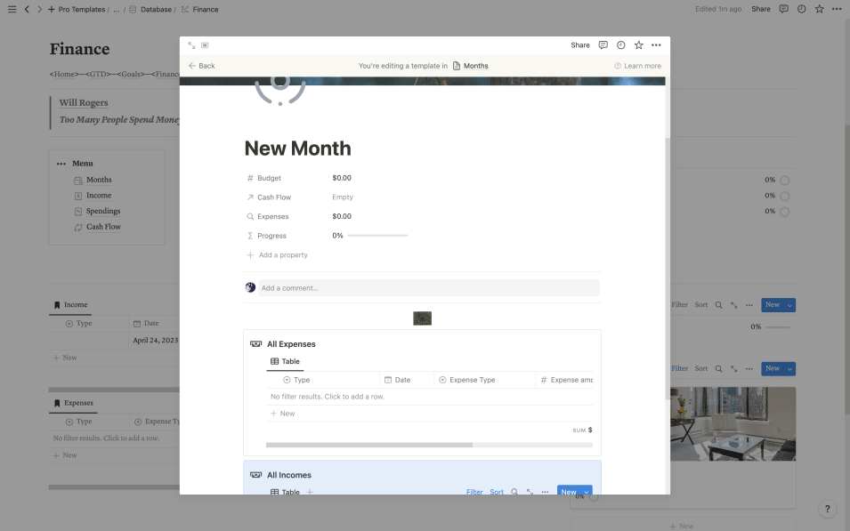Open comments icon inside the modal
The height and width of the screenshot is (531, 850).
[603, 45]
